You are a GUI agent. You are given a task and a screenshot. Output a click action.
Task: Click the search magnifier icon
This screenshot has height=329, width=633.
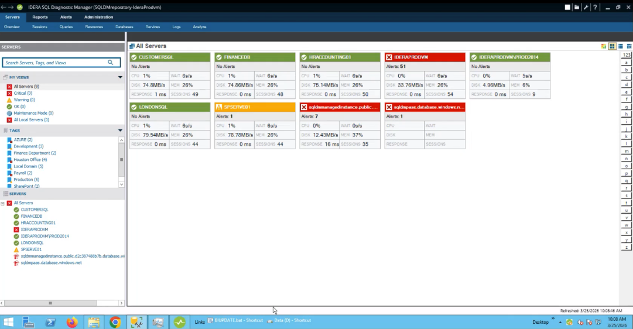110,63
